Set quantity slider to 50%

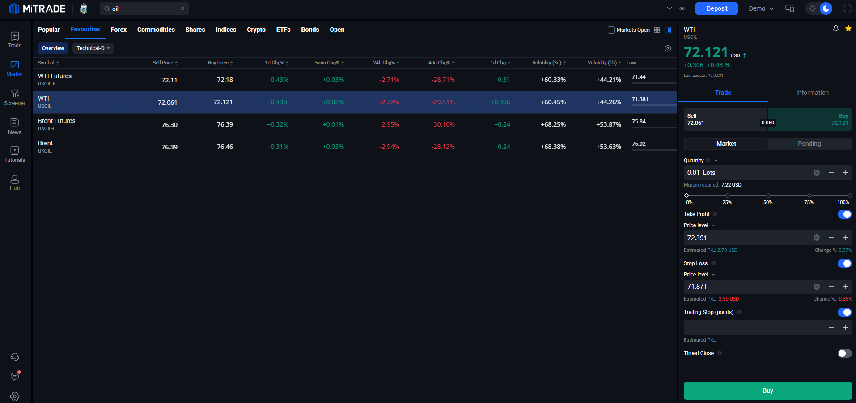point(768,195)
